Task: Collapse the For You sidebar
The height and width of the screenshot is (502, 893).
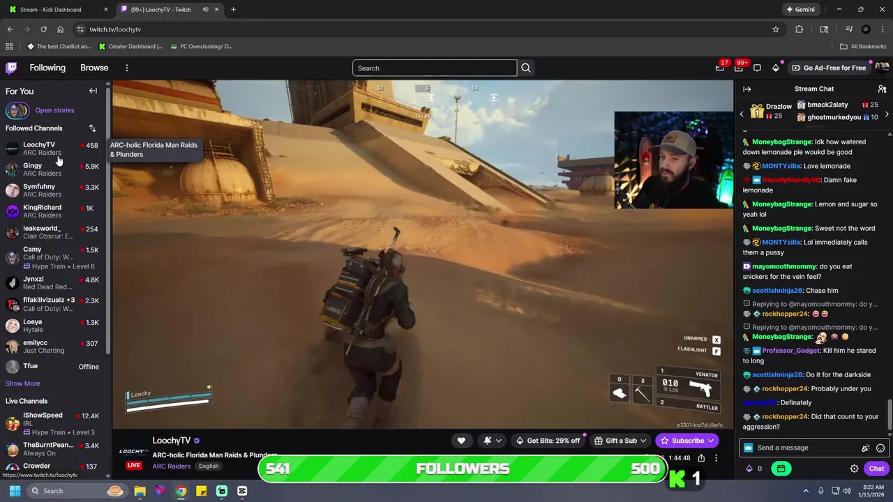Action: pyautogui.click(x=93, y=91)
